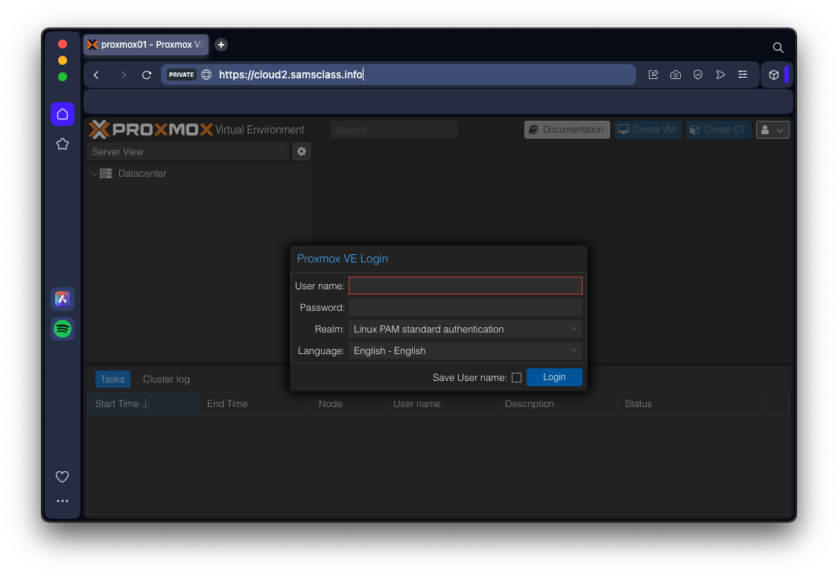
Task: Click the Password input field
Action: (x=465, y=307)
